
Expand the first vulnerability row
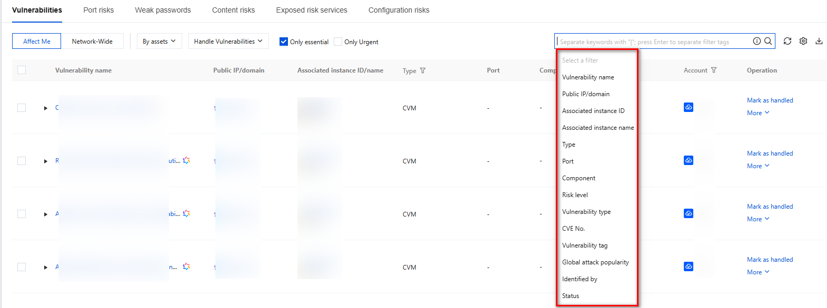46,108
